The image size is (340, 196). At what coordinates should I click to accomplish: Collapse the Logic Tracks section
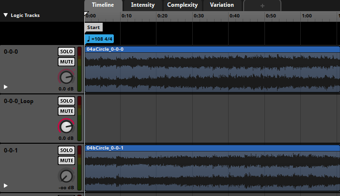pos(6,15)
